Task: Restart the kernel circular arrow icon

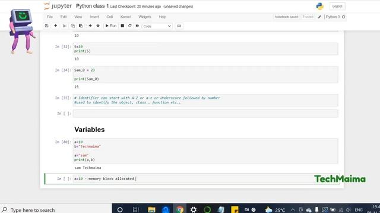Action: pos(130,26)
